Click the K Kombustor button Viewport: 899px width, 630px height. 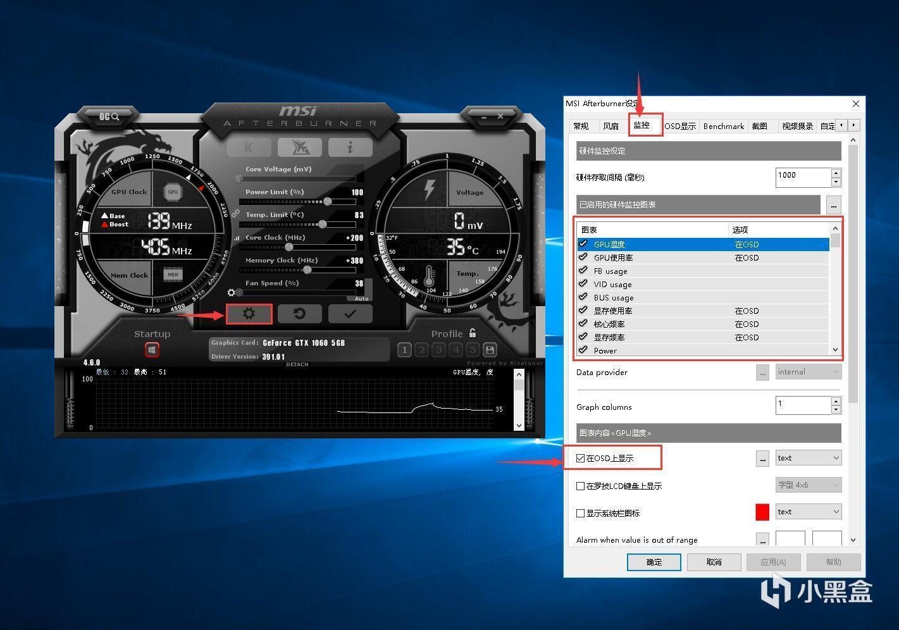249,147
